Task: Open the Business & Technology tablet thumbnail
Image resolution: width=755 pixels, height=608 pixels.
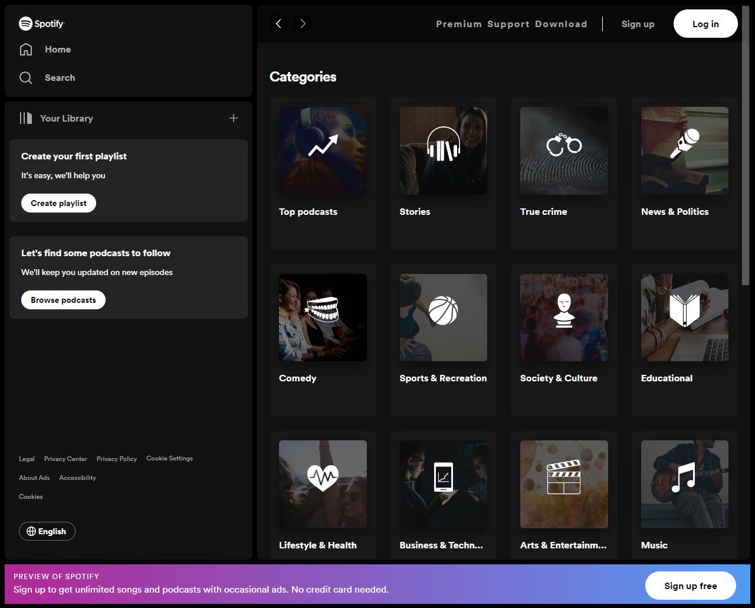Action: pos(444,484)
